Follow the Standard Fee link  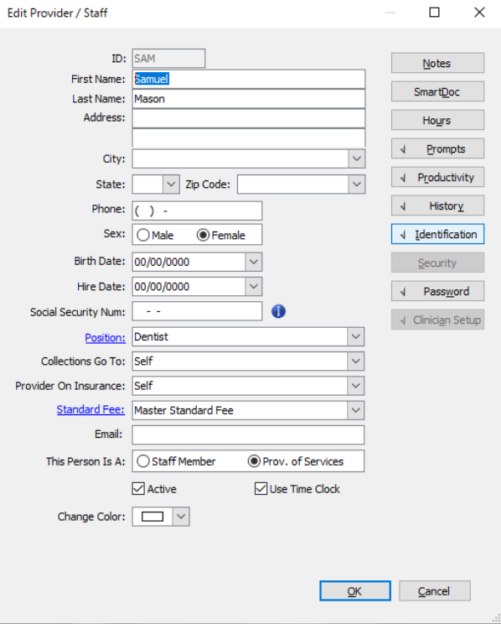[90, 409]
